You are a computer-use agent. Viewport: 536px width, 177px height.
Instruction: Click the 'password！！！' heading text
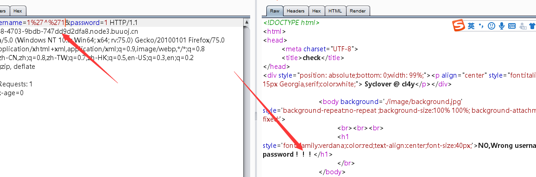click(x=287, y=154)
